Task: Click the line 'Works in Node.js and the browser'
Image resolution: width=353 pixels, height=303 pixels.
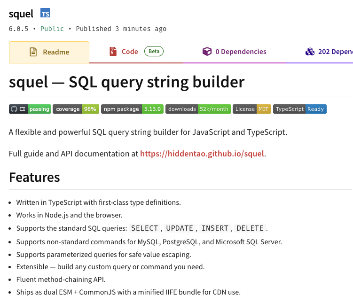Action: click(x=70, y=215)
